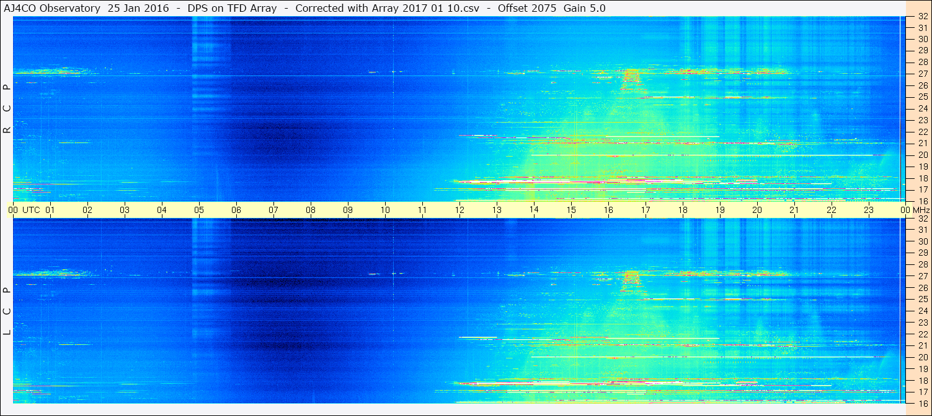Select the 15 hour mark on time axis

tap(571, 210)
